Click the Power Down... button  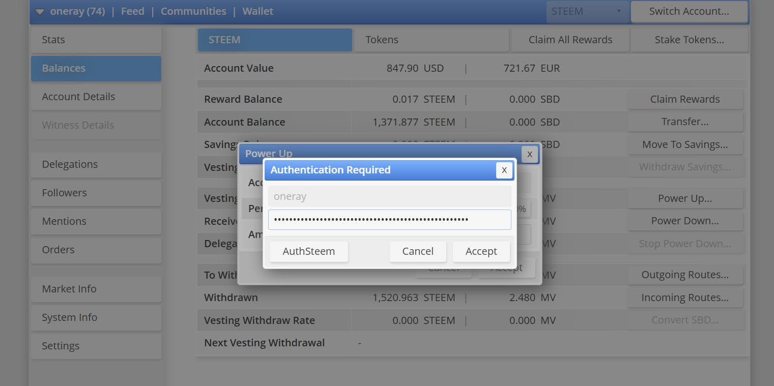[x=685, y=221]
